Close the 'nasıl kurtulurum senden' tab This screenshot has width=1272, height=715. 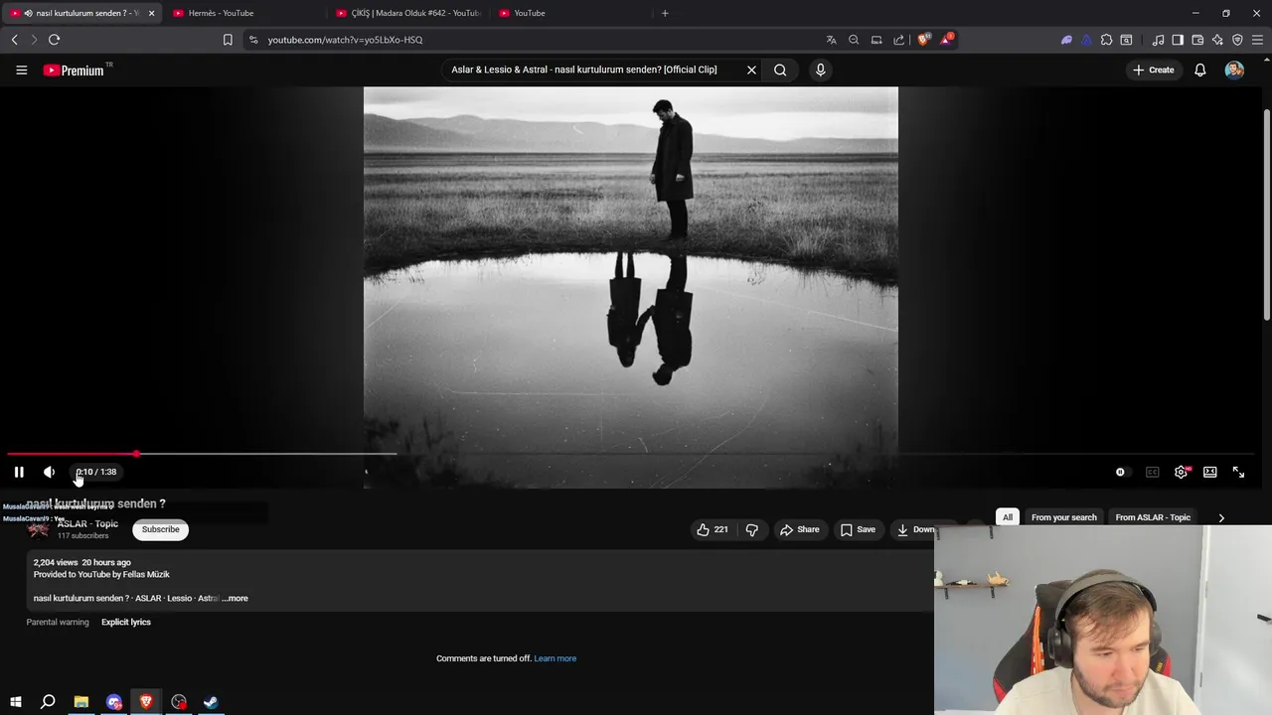151,13
